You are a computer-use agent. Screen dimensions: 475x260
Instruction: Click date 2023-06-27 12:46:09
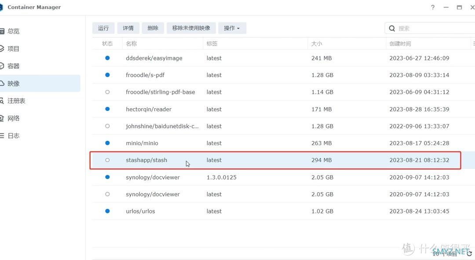[x=419, y=58]
